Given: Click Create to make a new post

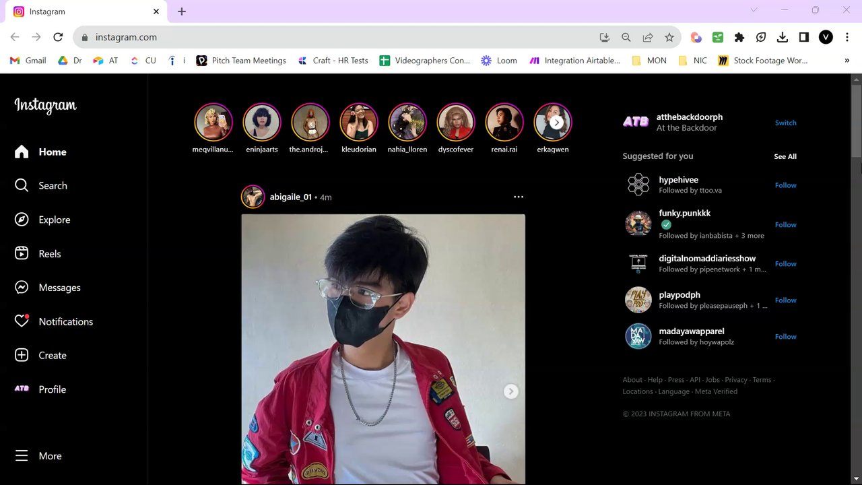Looking at the screenshot, I should [x=40, y=355].
